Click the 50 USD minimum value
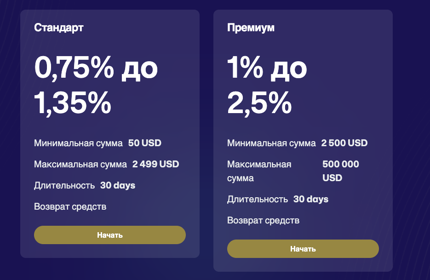 coord(145,143)
